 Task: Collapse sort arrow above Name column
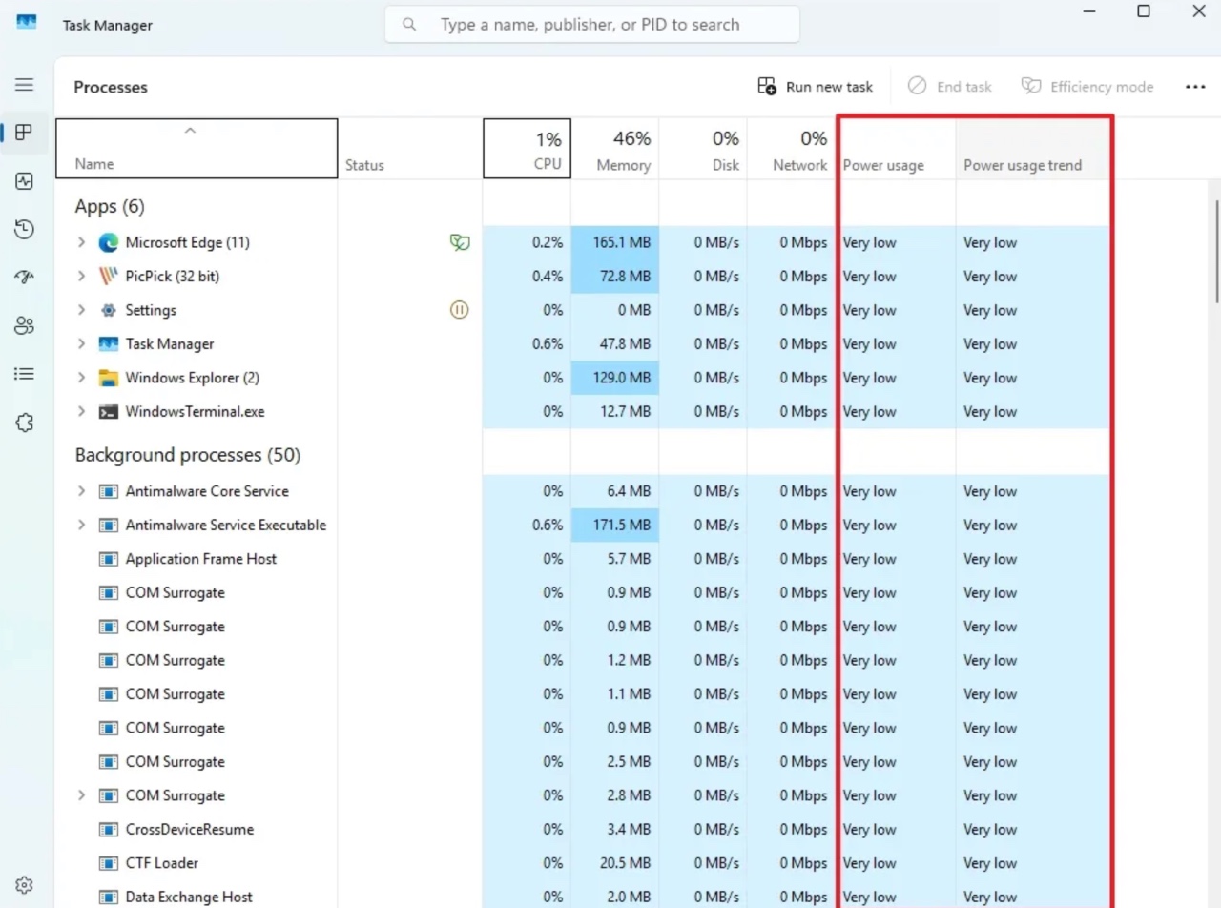coord(190,131)
